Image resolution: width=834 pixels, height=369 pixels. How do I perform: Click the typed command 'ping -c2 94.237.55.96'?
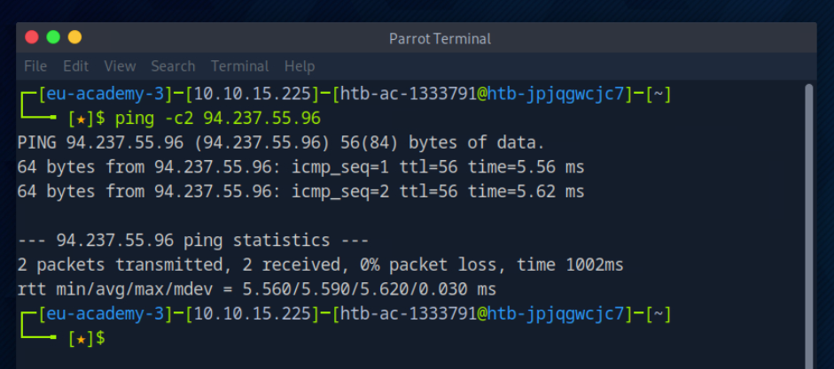coord(218,118)
